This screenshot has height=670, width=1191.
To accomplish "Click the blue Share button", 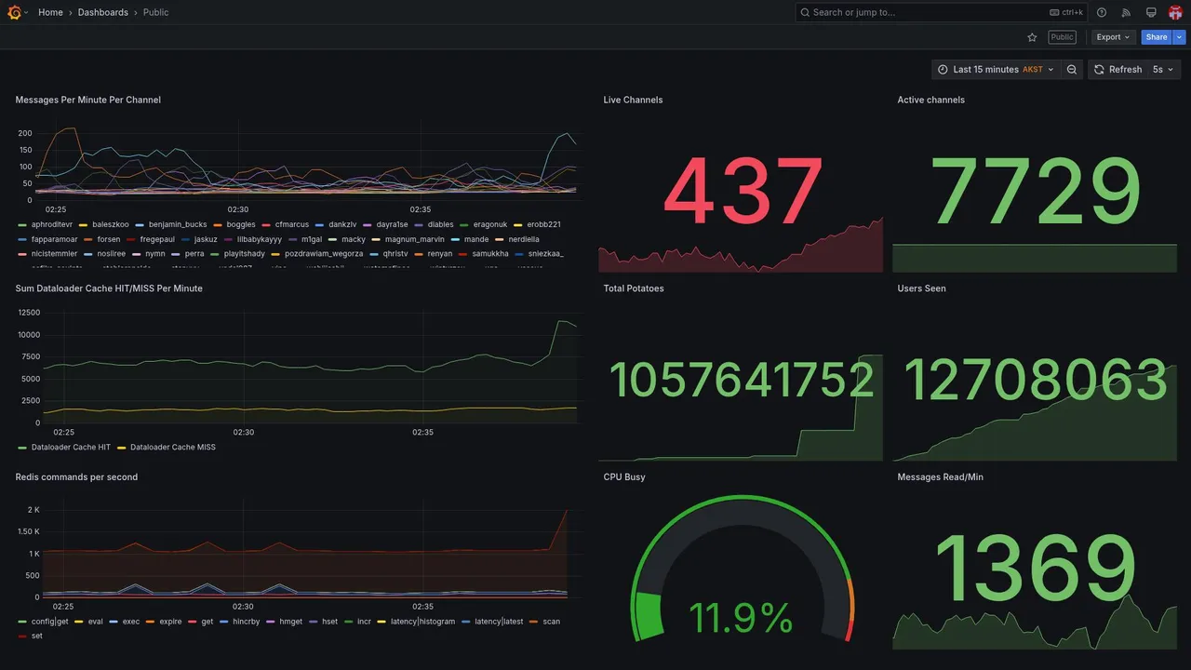I will [x=1157, y=37].
